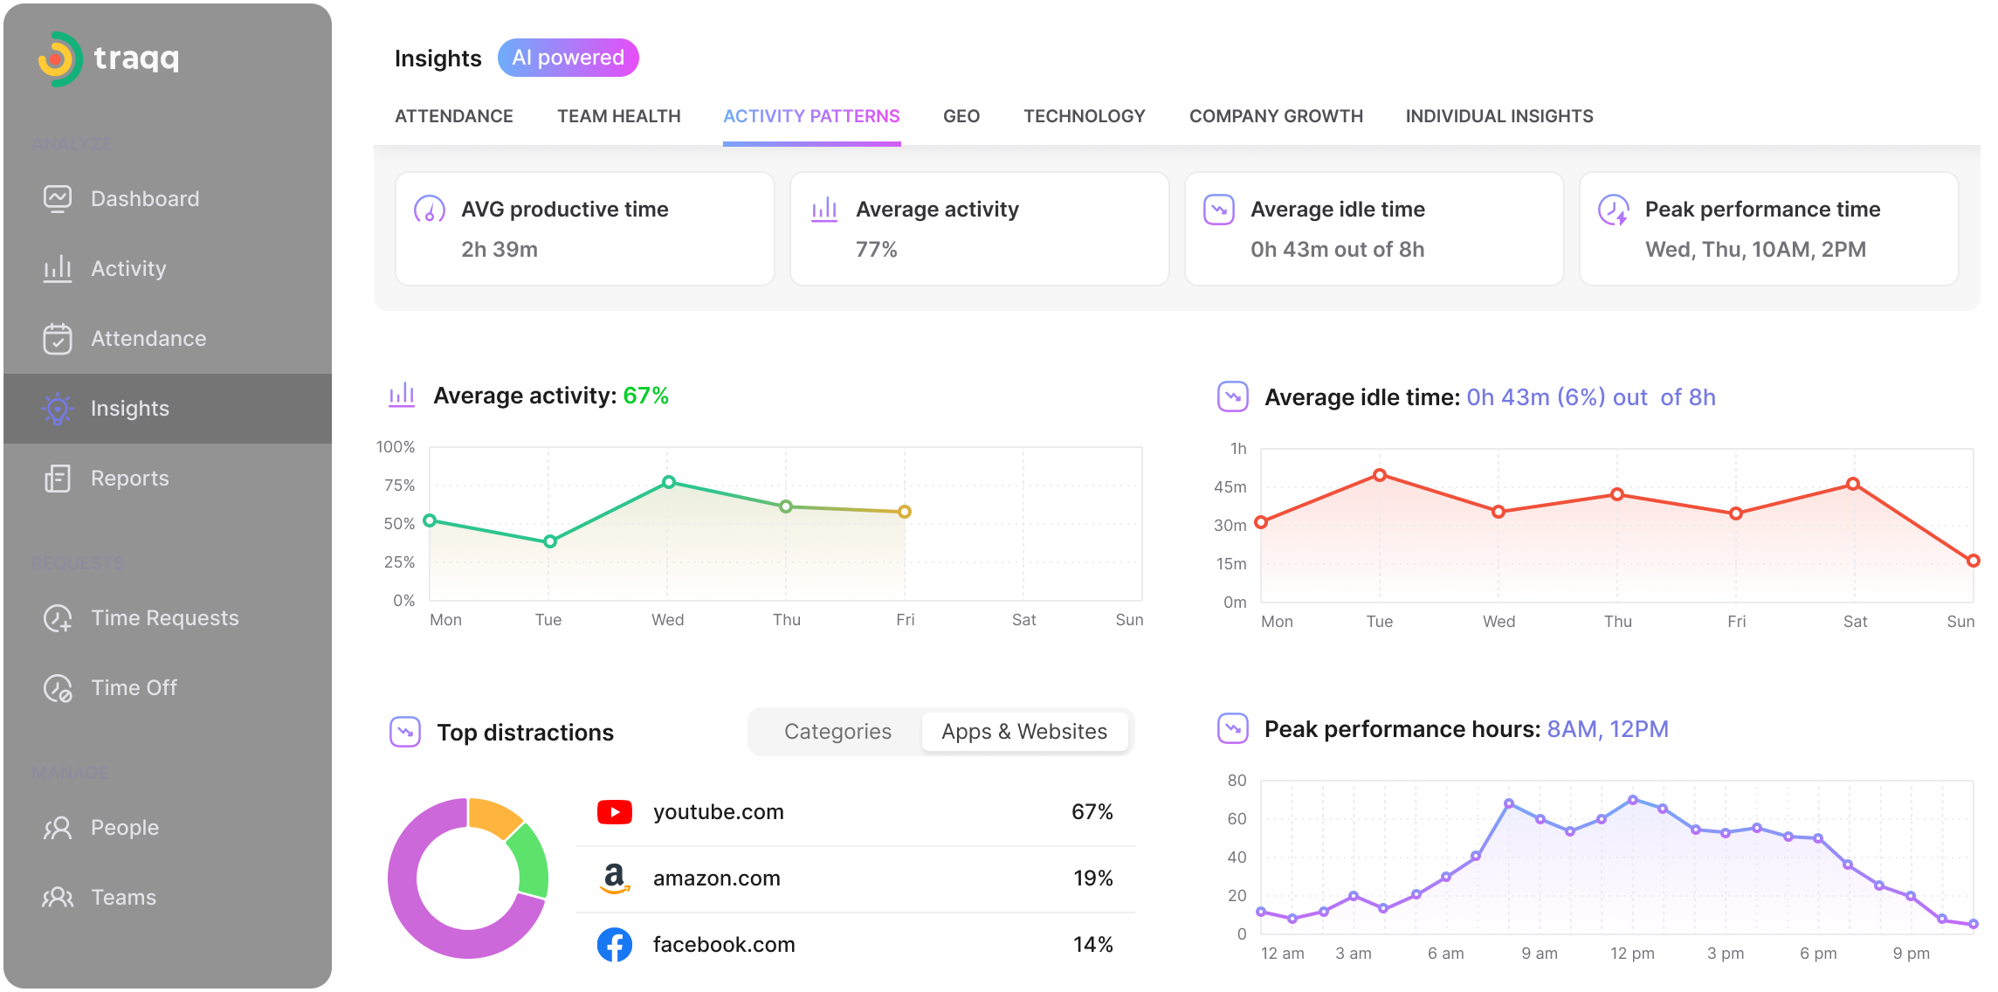Click the Time Off sidebar icon
This screenshot has width=1998, height=992.
click(58, 688)
